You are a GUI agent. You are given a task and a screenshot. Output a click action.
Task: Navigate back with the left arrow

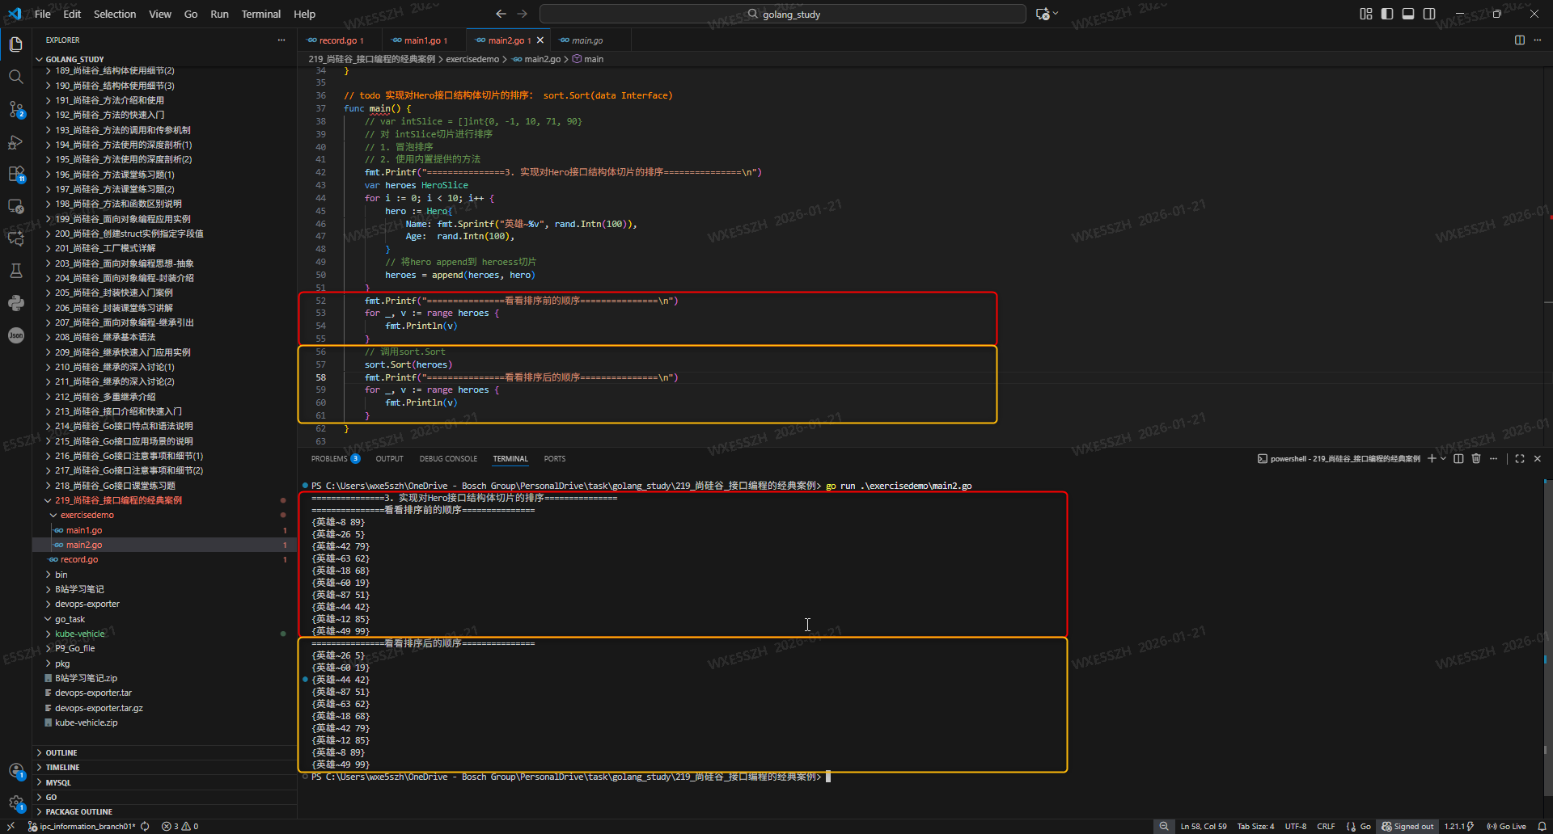pyautogui.click(x=501, y=14)
